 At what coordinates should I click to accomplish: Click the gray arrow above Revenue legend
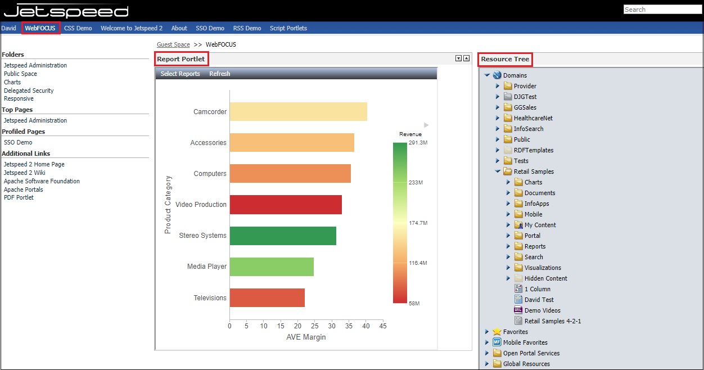click(x=426, y=125)
